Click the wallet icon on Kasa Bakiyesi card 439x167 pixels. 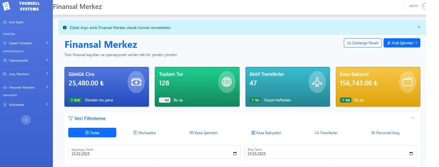[x=407, y=82]
